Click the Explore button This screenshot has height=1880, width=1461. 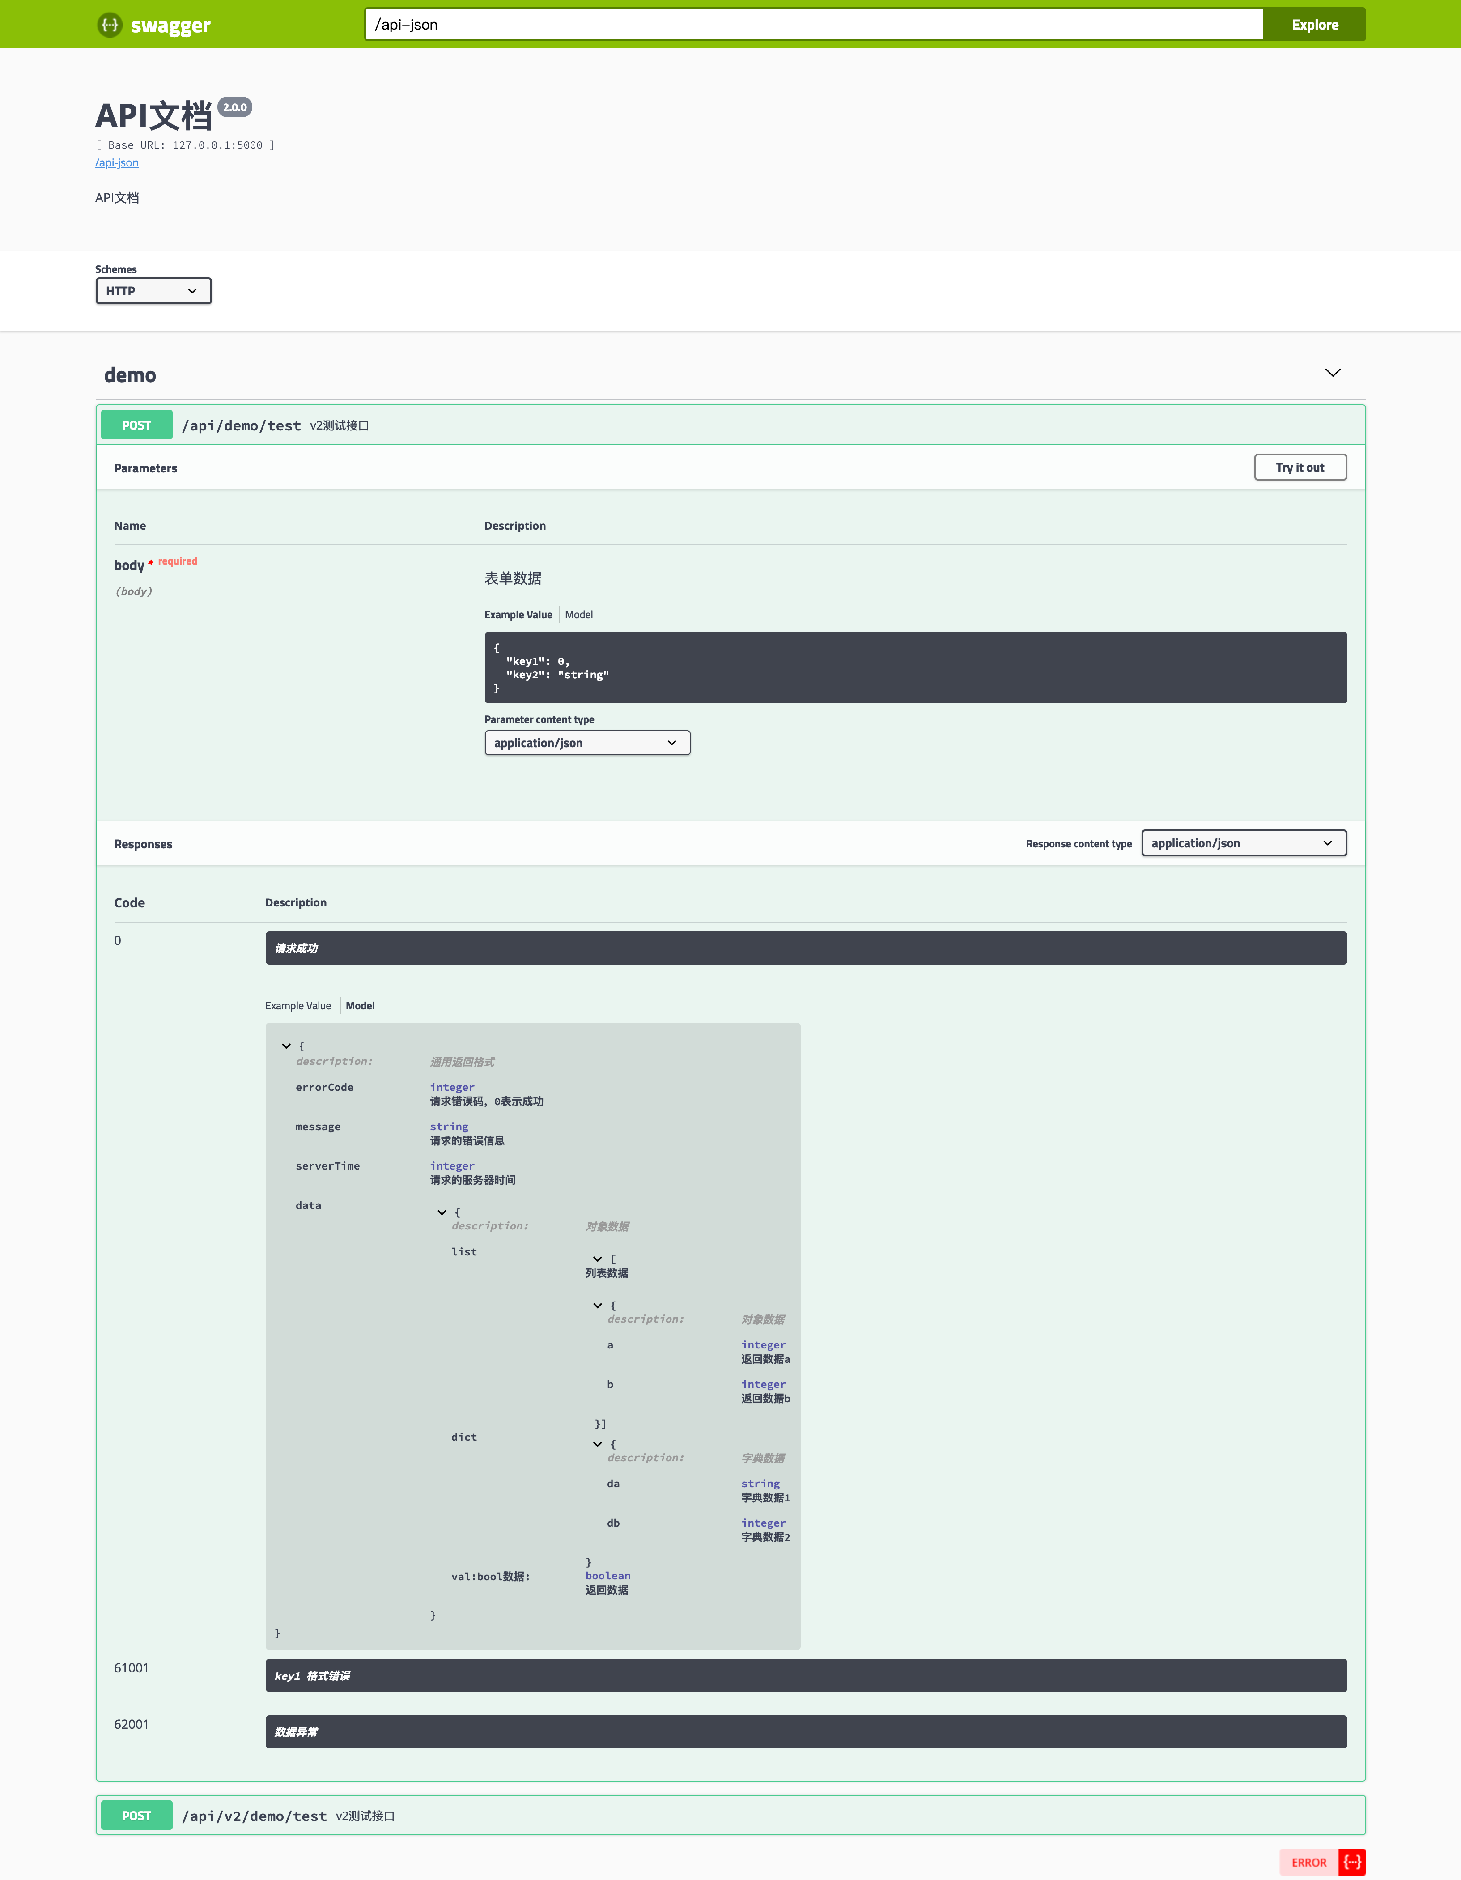tap(1314, 25)
